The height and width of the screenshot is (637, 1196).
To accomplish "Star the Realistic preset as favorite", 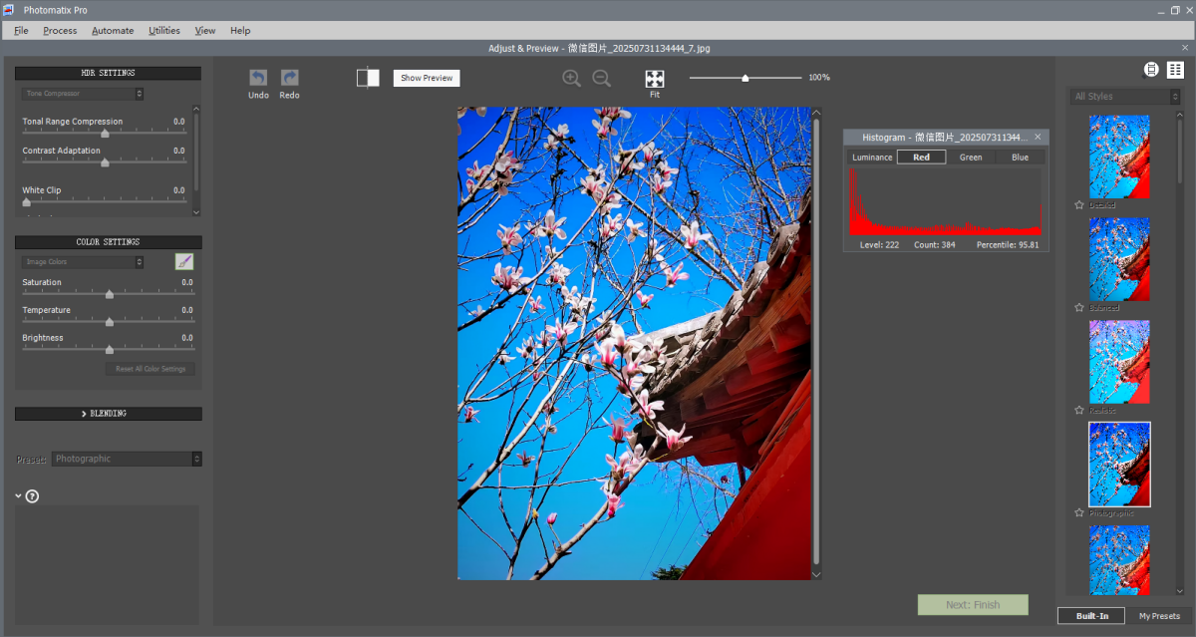I will (x=1079, y=411).
